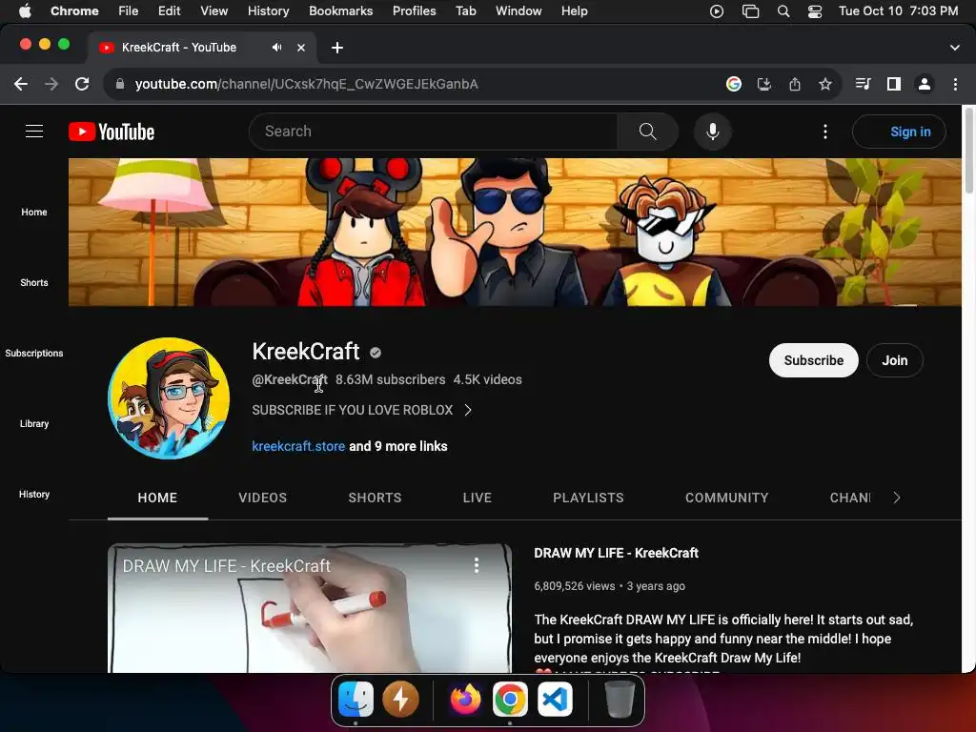Viewport: 976px width, 732px height.
Task: Click the Google account icon in address bar
Action: pyautogui.click(x=734, y=84)
